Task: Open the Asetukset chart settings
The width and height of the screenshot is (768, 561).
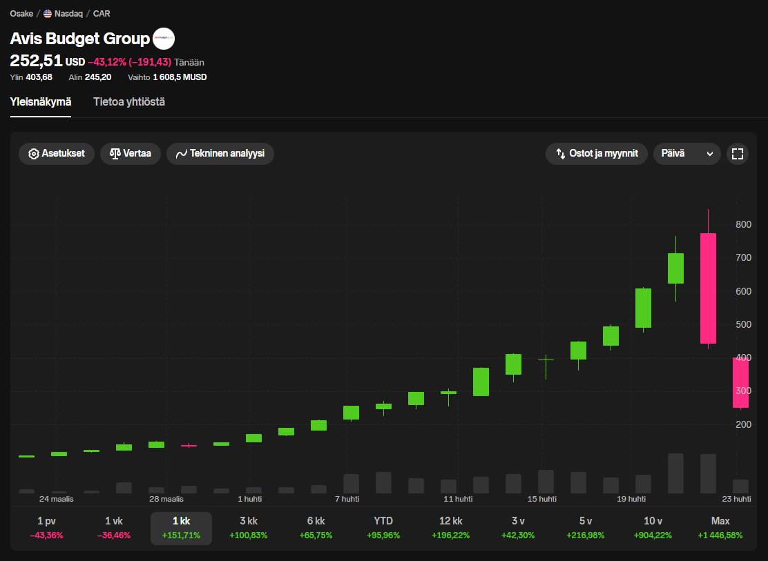Action: pos(57,154)
